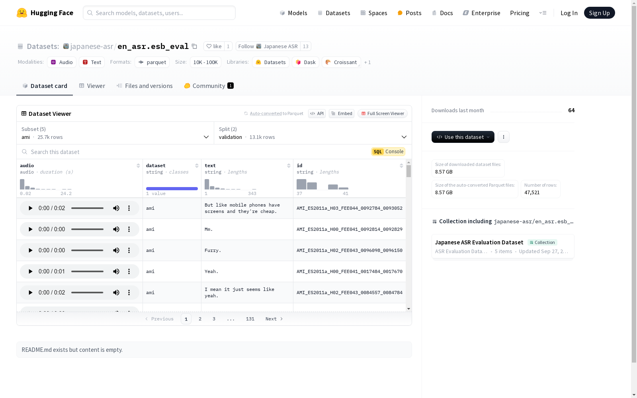Open the Japanese ASR Evaluation Dataset collection
Screen dimensions: 637x398
point(503,246)
